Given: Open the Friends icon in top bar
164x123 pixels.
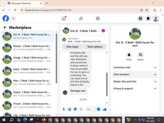Looking at the screenshot, I should pos(81,18).
